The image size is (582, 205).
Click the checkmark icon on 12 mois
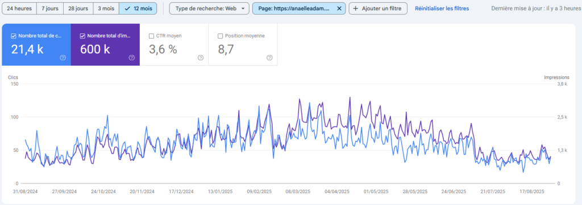(x=128, y=8)
